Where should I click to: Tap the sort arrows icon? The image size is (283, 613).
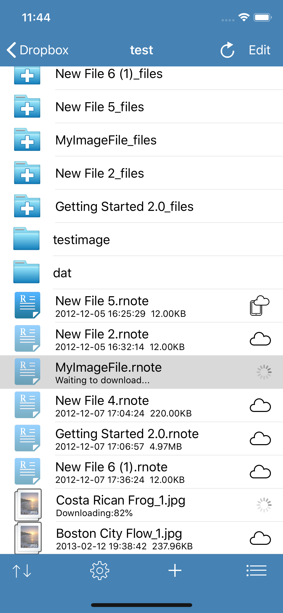(22, 570)
